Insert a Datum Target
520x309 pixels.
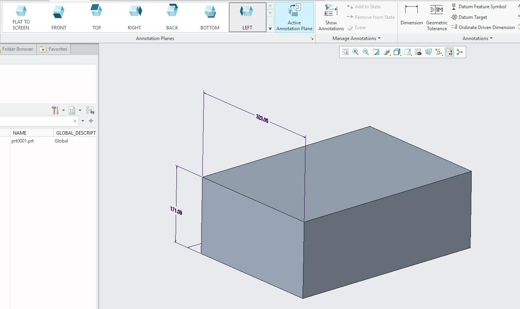tap(469, 17)
